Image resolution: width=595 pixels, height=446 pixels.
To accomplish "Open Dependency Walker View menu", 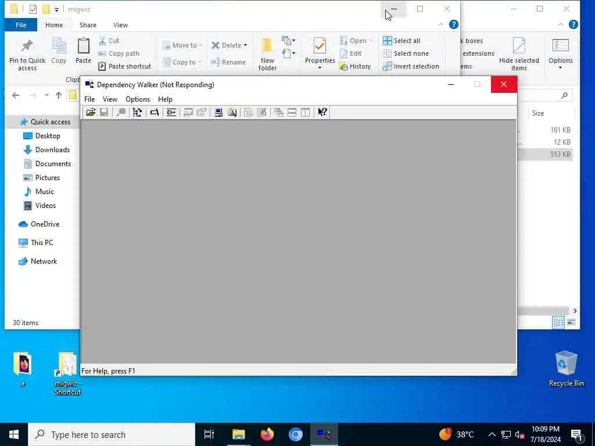I will 110,99.
